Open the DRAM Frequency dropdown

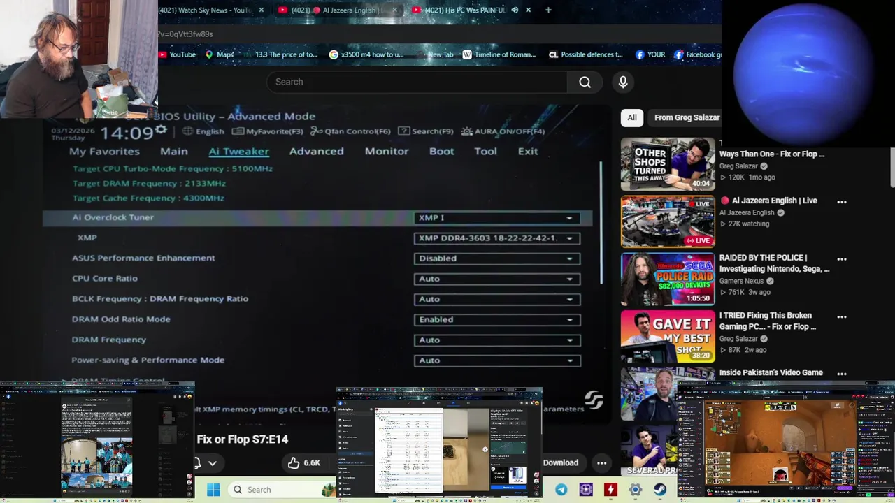[496, 340]
